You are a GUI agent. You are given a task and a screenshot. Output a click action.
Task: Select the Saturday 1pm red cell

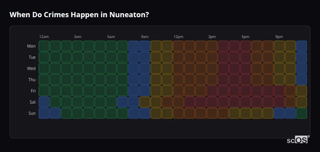(x=190, y=102)
